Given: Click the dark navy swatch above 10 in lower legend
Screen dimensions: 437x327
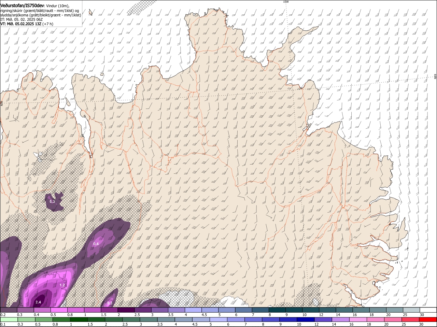Looking at the screenshot, I should click(305, 319).
